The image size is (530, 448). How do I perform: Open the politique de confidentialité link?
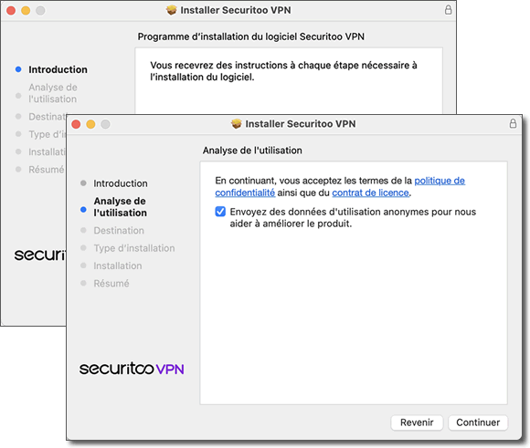pos(340,186)
